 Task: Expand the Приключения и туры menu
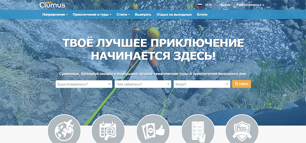92,15
